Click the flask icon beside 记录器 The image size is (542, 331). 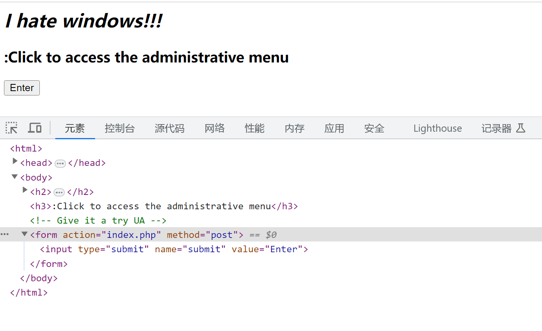coord(521,128)
